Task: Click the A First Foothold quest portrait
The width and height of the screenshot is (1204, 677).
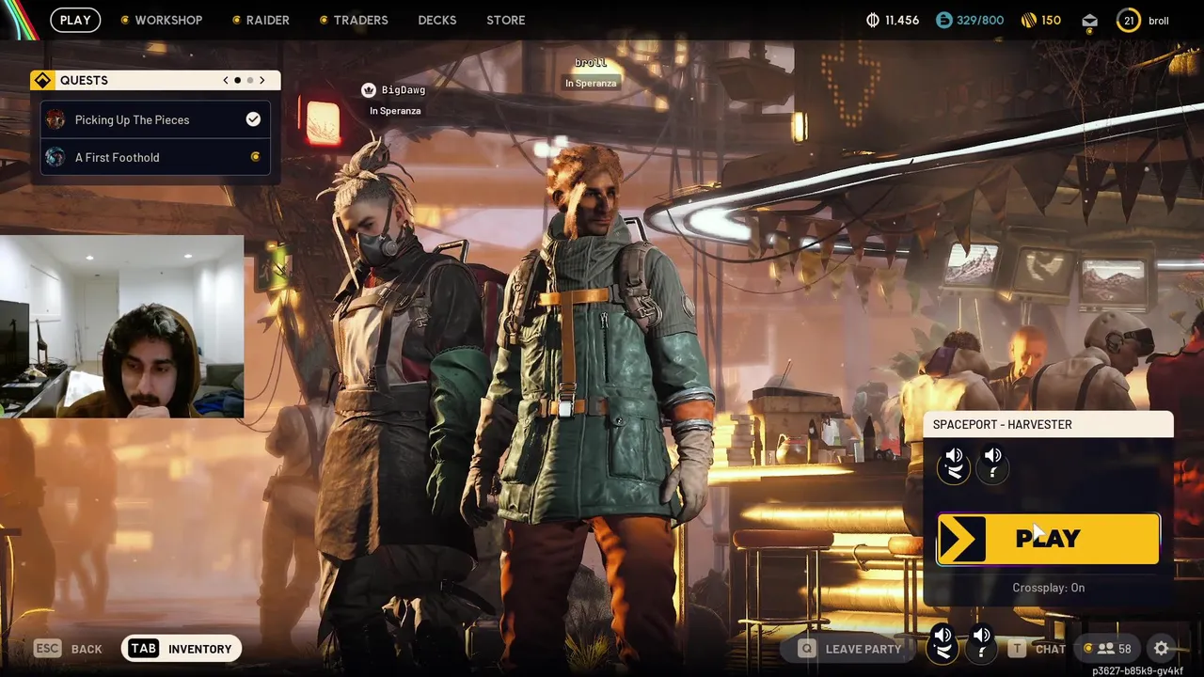Action: click(x=55, y=157)
